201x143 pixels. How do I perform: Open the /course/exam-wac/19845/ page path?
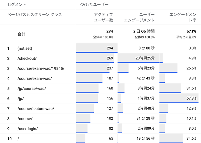[x=41, y=68]
